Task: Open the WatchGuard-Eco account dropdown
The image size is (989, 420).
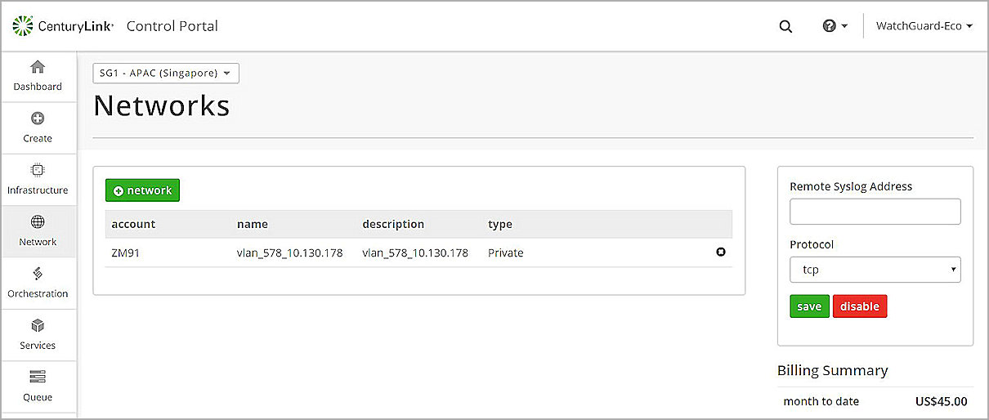Action: [x=924, y=26]
